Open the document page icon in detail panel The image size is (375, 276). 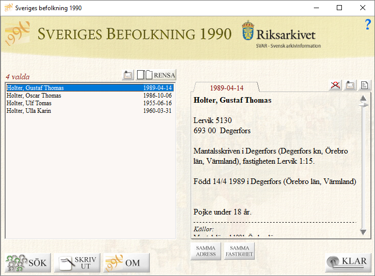coord(364,85)
